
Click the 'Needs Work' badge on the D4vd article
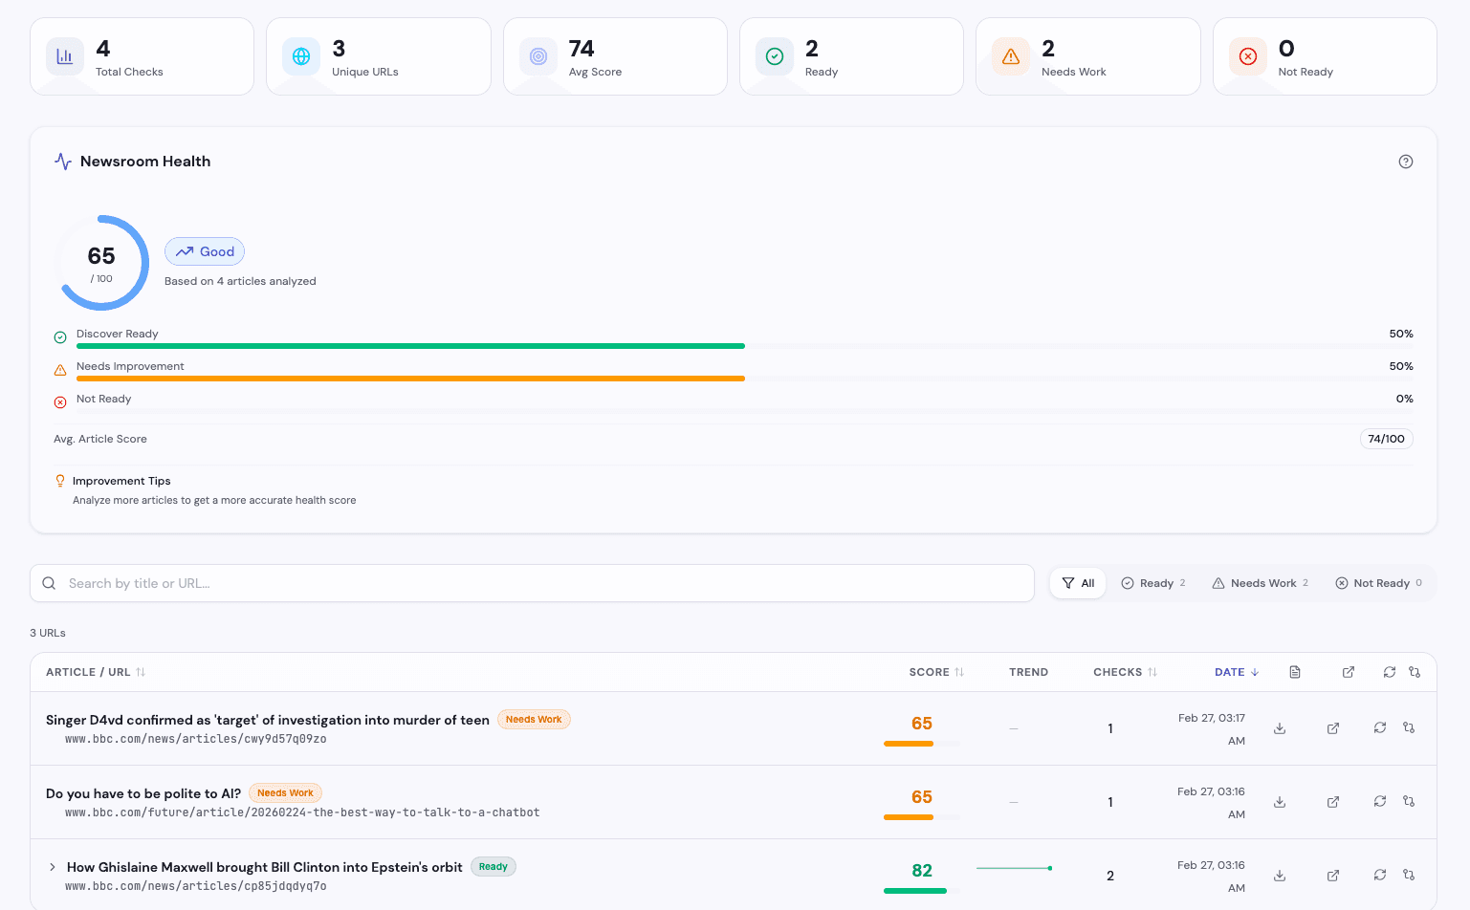(x=534, y=719)
